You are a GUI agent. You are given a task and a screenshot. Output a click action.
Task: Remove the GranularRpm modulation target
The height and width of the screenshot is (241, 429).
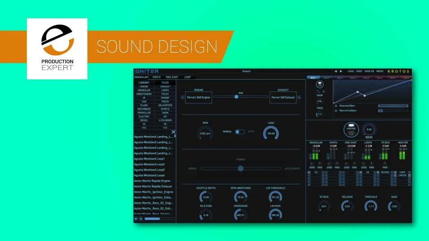(336, 106)
